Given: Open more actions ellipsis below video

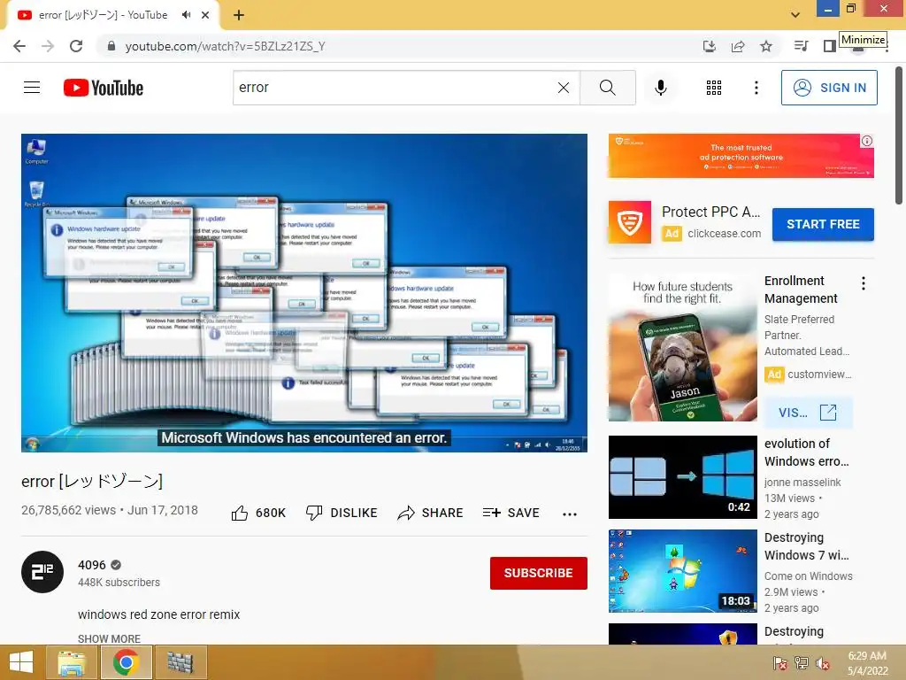Looking at the screenshot, I should click(570, 514).
